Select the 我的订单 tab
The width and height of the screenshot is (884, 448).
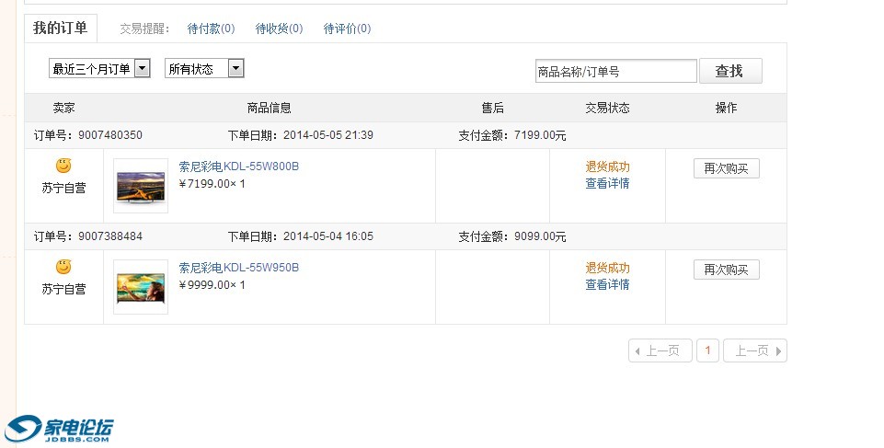point(60,28)
